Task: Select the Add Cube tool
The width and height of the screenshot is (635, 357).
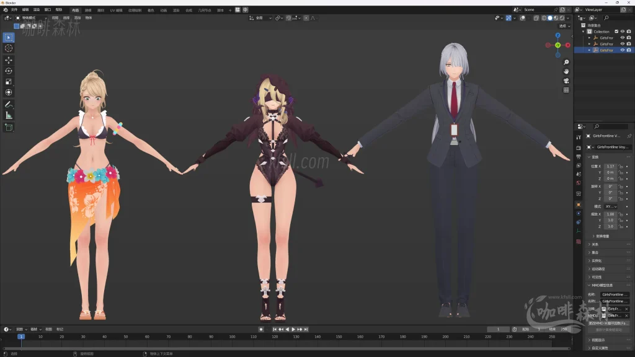Action: (x=9, y=128)
